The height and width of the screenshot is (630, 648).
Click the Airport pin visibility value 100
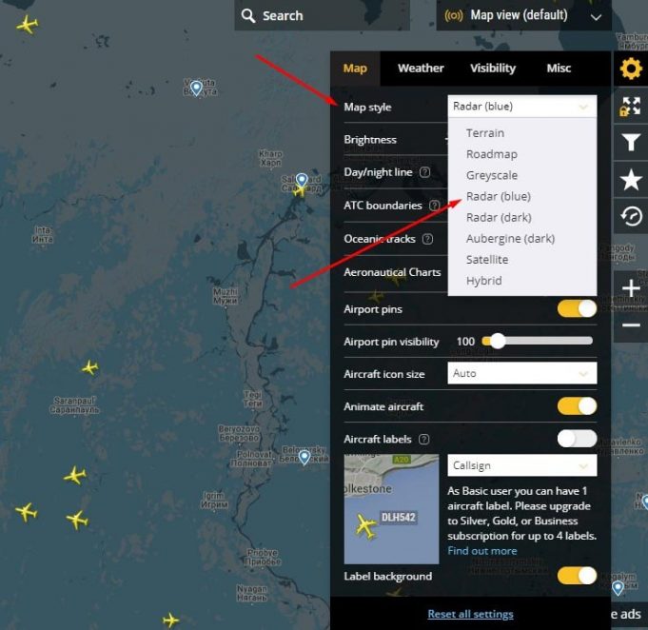tap(465, 342)
